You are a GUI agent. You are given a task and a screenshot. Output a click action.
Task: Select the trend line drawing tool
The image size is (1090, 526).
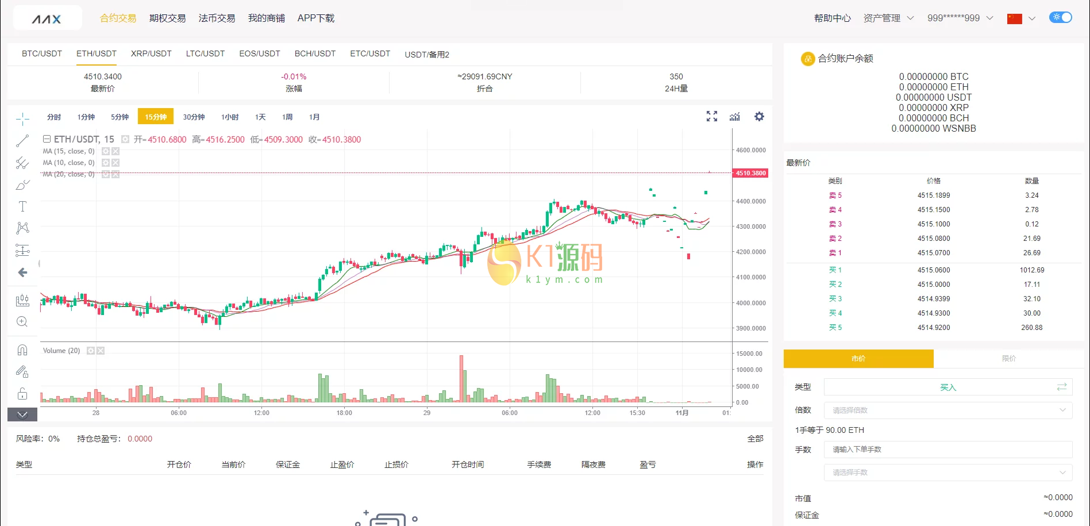coord(22,141)
